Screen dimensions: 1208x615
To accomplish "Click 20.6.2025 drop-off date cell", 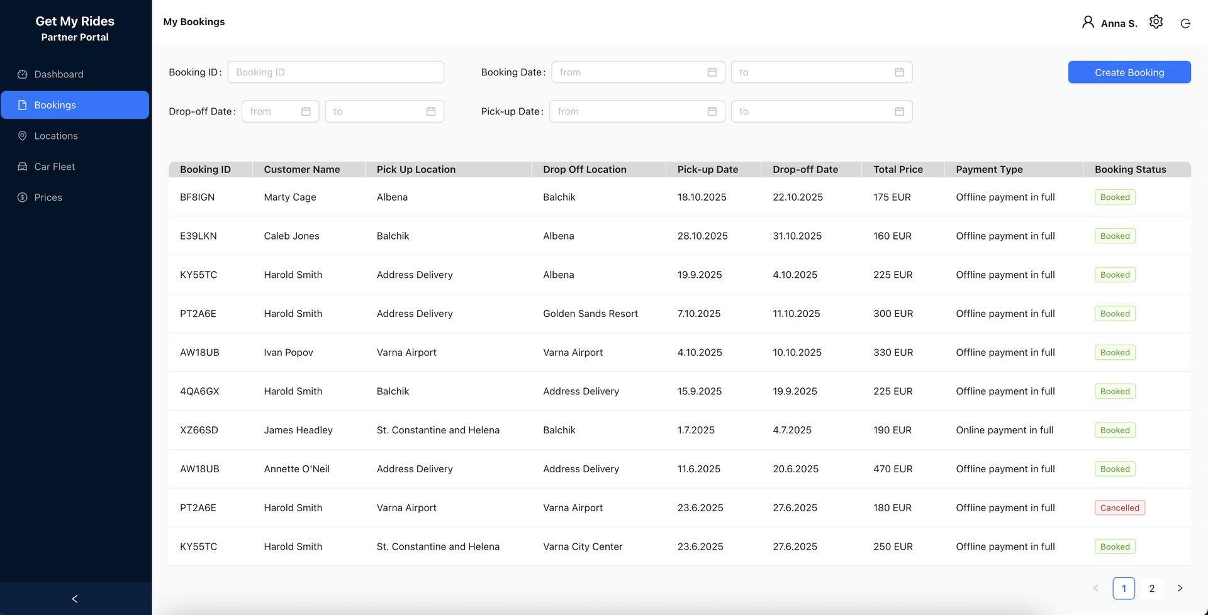I will tap(795, 469).
